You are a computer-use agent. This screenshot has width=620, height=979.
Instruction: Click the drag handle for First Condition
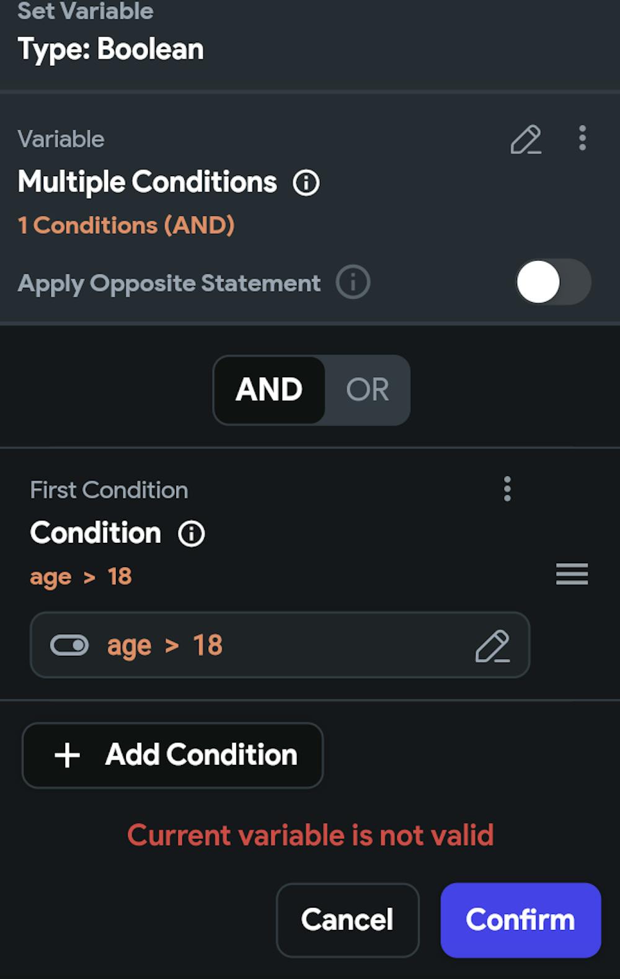coord(572,574)
